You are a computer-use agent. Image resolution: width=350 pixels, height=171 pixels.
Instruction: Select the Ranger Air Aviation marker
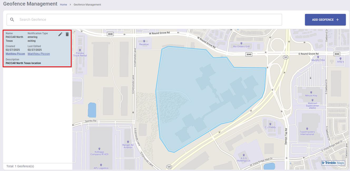pos(128,142)
